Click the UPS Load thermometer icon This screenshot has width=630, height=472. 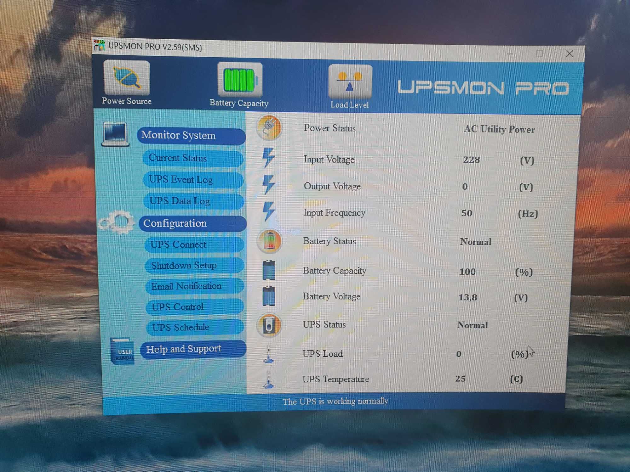coord(268,354)
